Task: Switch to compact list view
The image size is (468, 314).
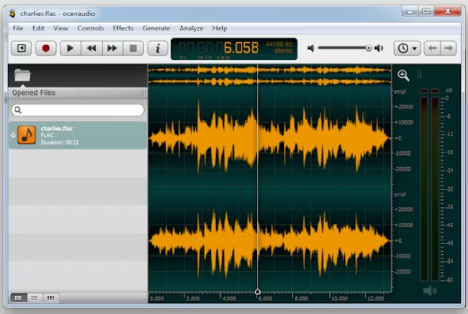Action: point(35,298)
